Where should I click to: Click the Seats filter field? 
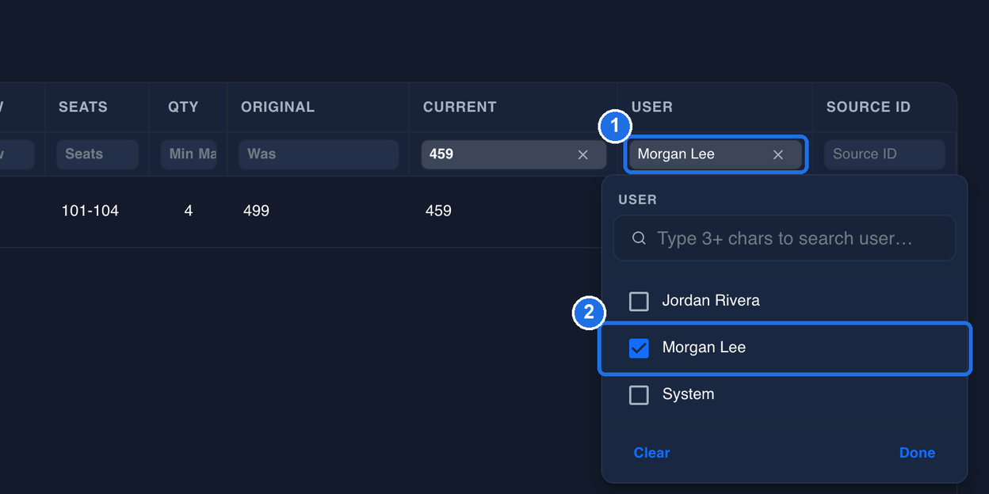(x=97, y=154)
